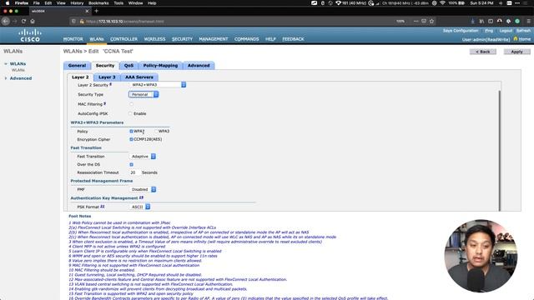This screenshot has height=300, width=534.
Task: Open the Layer 2 Security dropdown
Action: (x=158, y=85)
